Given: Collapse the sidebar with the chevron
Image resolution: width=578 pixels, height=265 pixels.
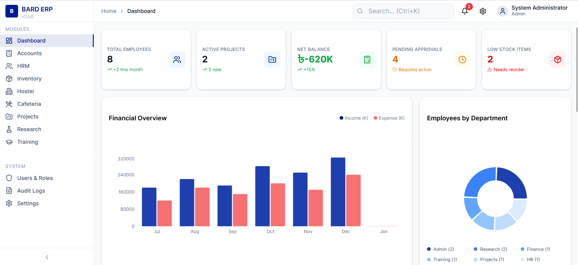Looking at the screenshot, I should 47,257.
